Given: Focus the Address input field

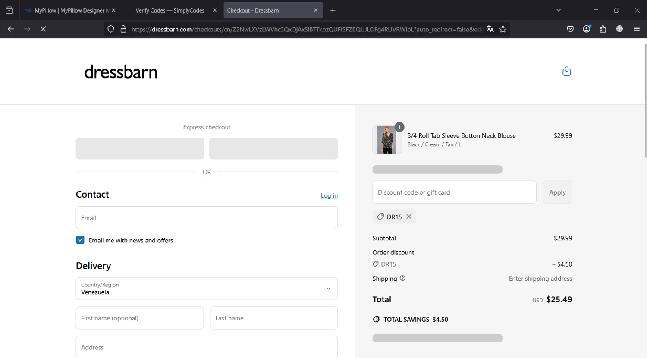Looking at the screenshot, I should pos(207,347).
